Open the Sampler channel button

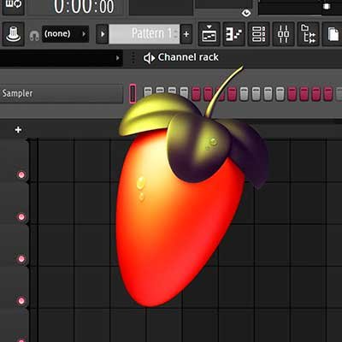click(x=62, y=93)
